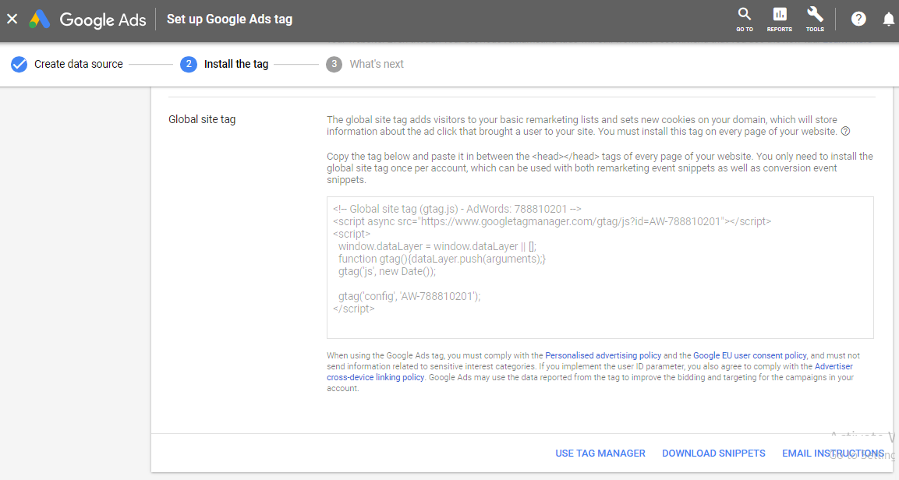Viewport: 899px width, 480px height.
Task: Open the Go To search icon
Action: pos(744,19)
